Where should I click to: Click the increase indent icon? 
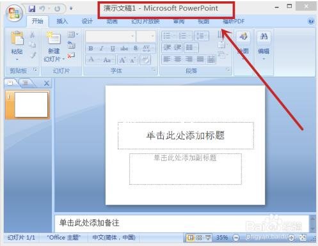177,47
